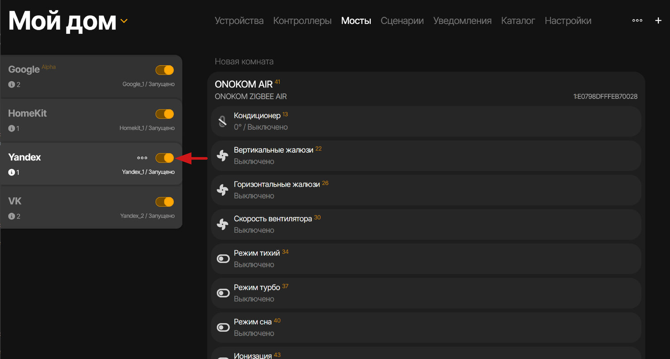Switch to the Устройства tab
670x359 pixels.
click(239, 21)
